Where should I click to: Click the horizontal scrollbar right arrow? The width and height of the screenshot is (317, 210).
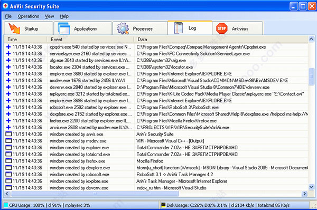tap(304, 194)
